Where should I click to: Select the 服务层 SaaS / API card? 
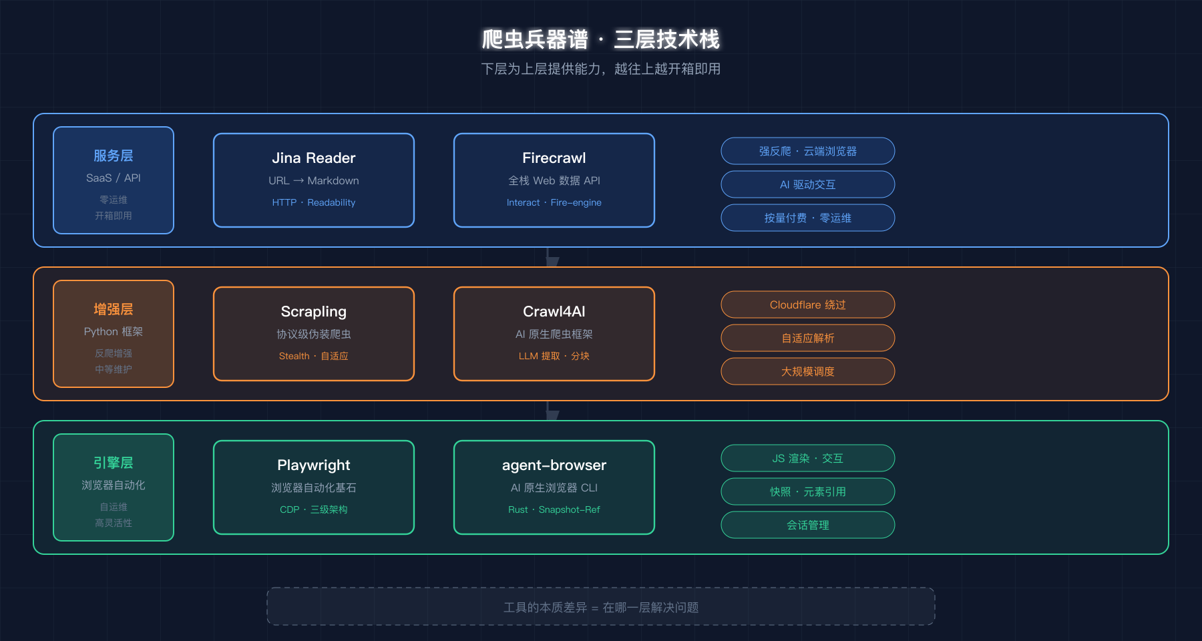coord(114,180)
